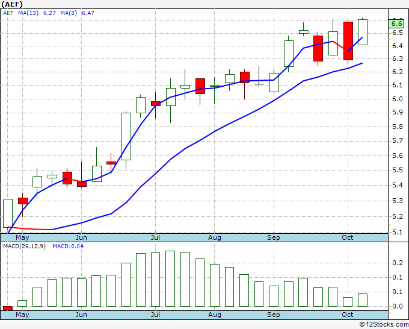Click the "MA(13)" legend label
This screenshot has width=409, height=329.
pyautogui.click(x=28, y=13)
